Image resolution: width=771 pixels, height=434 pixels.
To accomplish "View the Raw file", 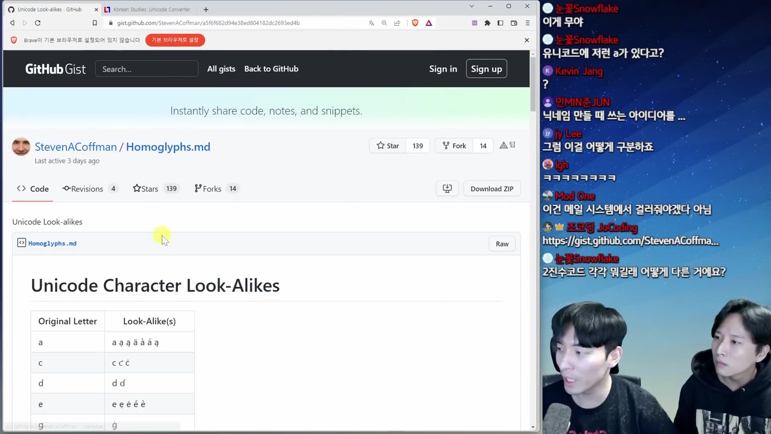I will (502, 244).
